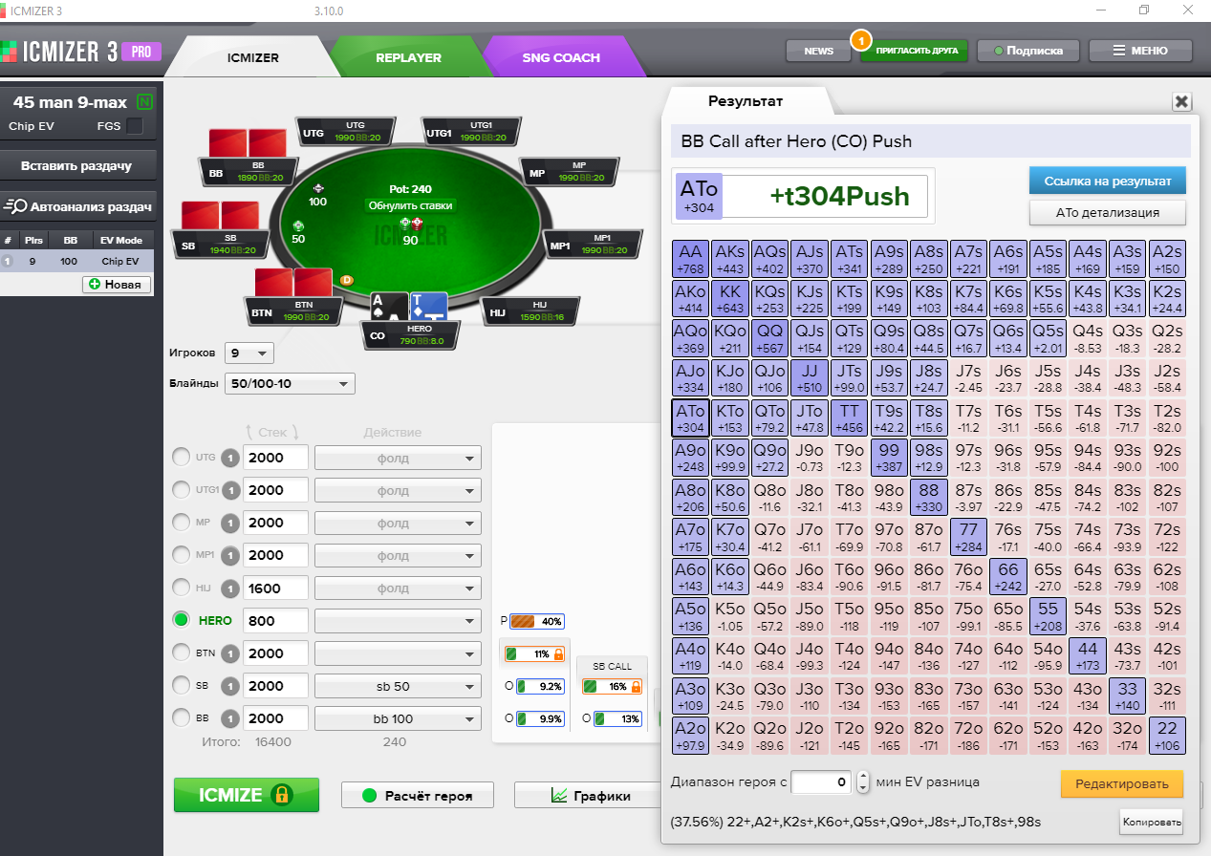The height and width of the screenshot is (856, 1211).
Task: Select the BTN radio button
Action: pyautogui.click(x=181, y=653)
